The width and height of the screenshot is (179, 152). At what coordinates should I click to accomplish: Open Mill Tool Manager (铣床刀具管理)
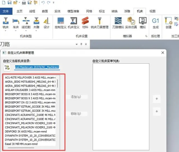[100, 23]
